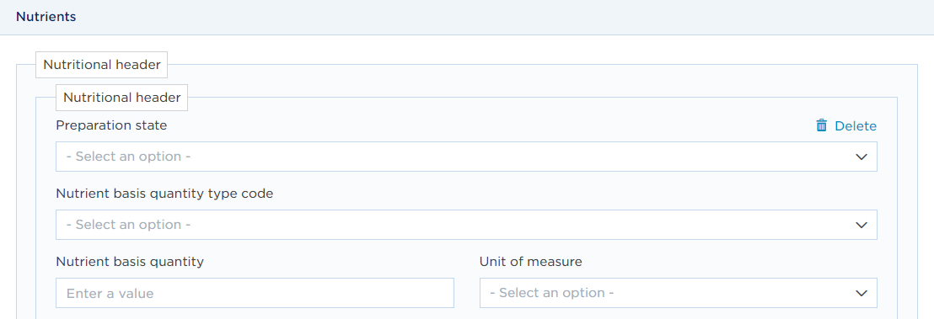Image resolution: width=934 pixels, height=319 pixels.
Task: Select the inner Nutritional header legend
Action: pos(121,98)
